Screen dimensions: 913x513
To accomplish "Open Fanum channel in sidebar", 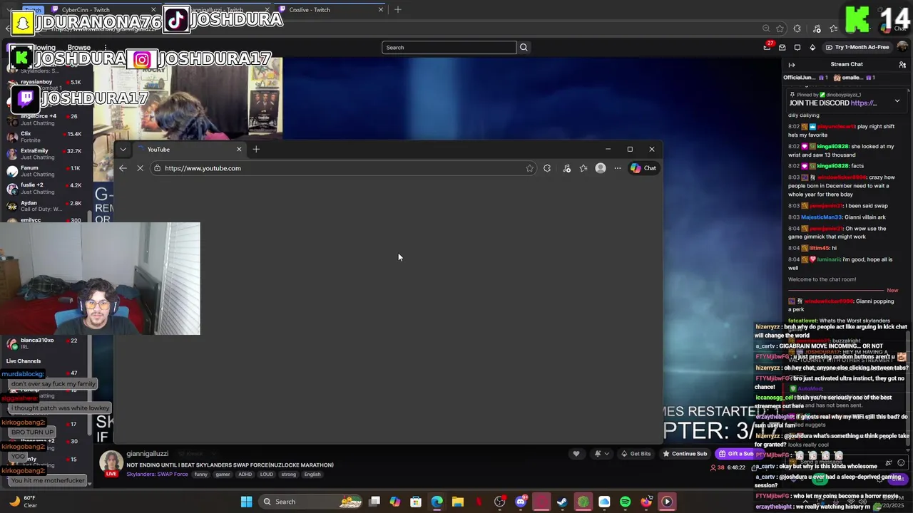I will 45,171.
